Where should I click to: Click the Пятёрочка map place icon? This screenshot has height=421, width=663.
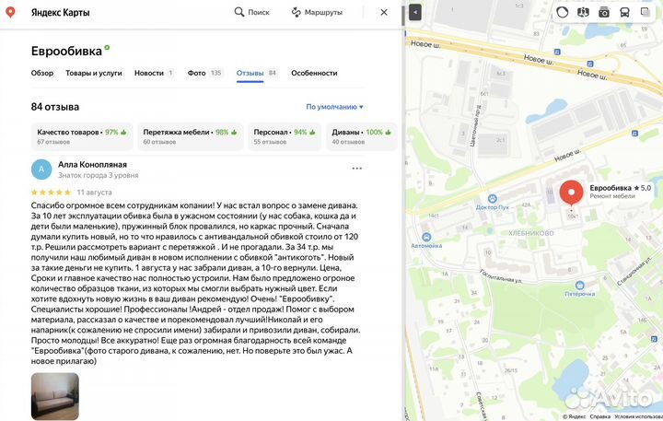click(x=580, y=285)
